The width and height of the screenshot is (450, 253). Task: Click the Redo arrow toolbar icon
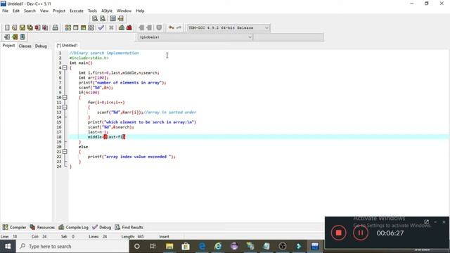click(179, 28)
